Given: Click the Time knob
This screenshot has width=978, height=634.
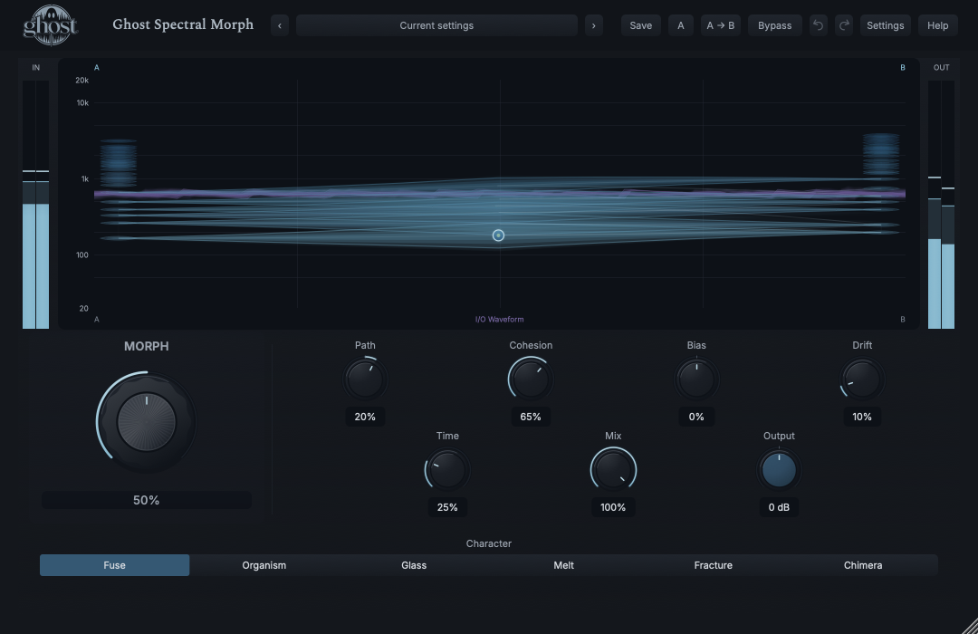Looking at the screenshot, I should (x=447, y=470).
